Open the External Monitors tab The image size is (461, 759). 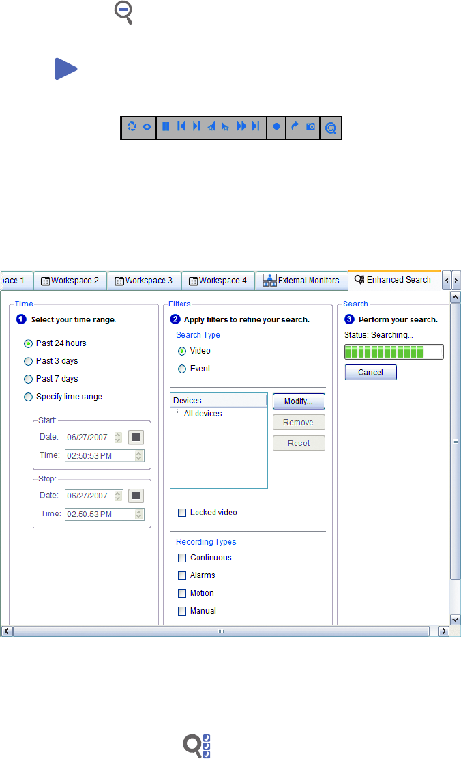[301, 281]
